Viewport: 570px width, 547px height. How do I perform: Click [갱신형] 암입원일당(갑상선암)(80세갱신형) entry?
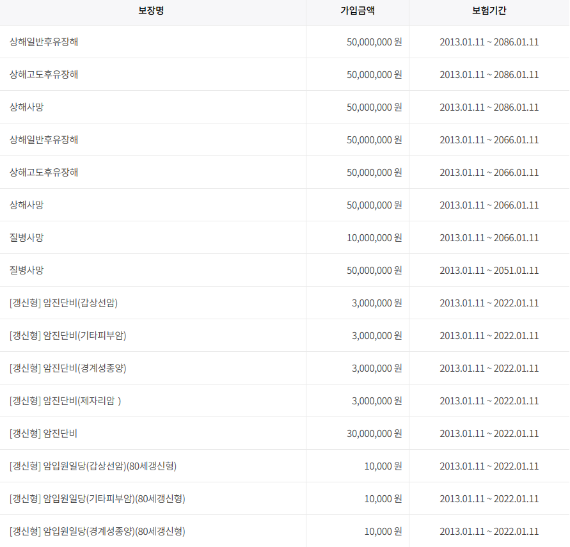tap(93, 466)
